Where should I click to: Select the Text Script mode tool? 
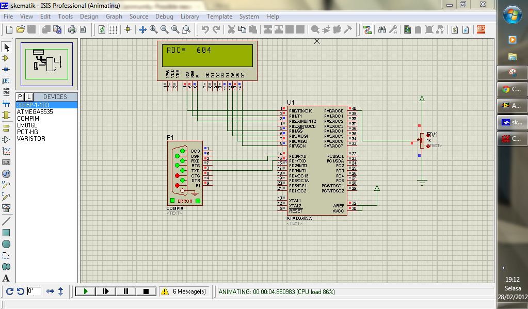[6, 92]
